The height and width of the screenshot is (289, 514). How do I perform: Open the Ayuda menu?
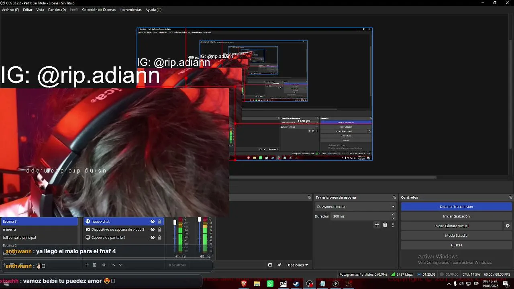[153, 10]
